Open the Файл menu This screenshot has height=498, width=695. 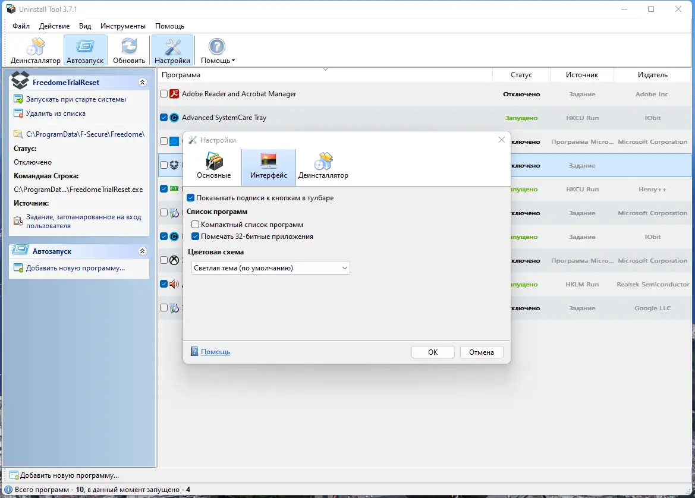pos(21,26)
